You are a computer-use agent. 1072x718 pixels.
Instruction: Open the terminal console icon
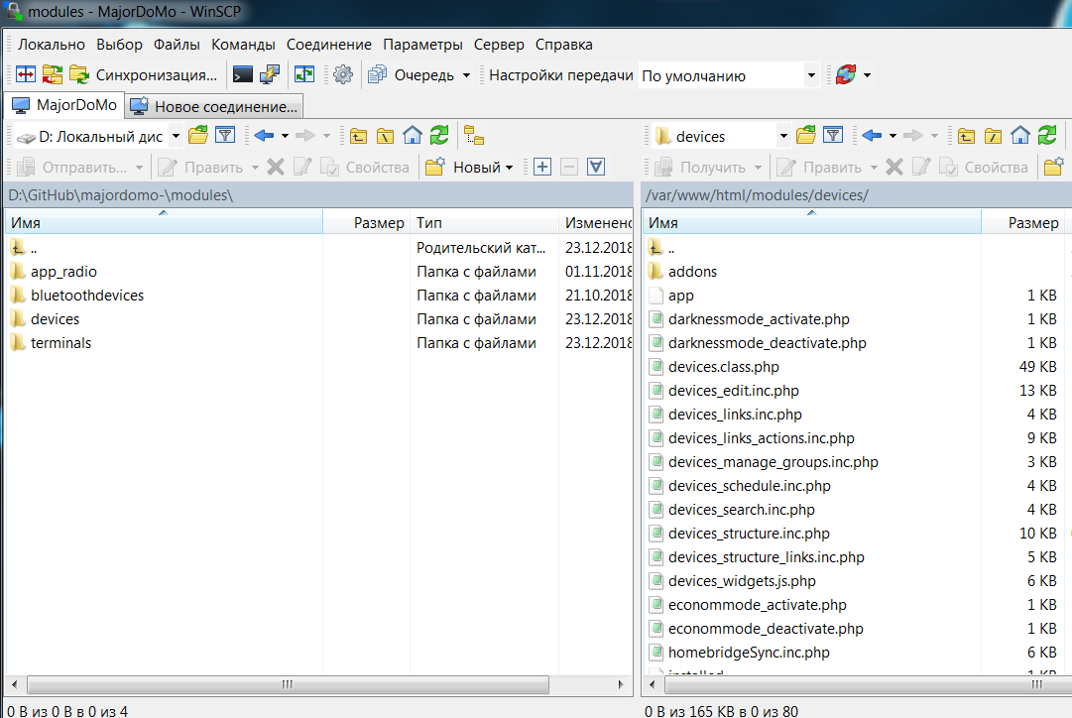[x=242, y=74]
